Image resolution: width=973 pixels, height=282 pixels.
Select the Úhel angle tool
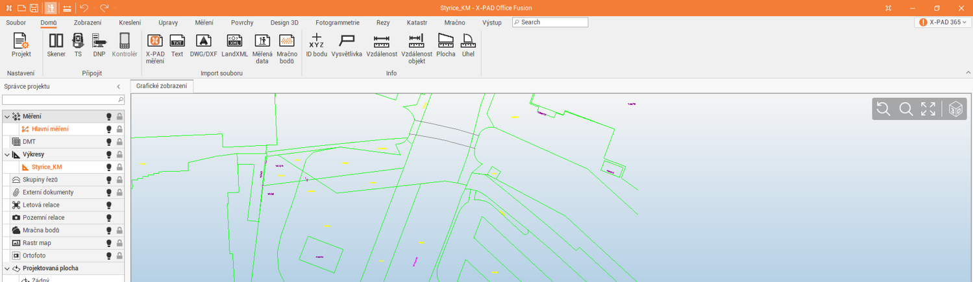pos(468,45)
